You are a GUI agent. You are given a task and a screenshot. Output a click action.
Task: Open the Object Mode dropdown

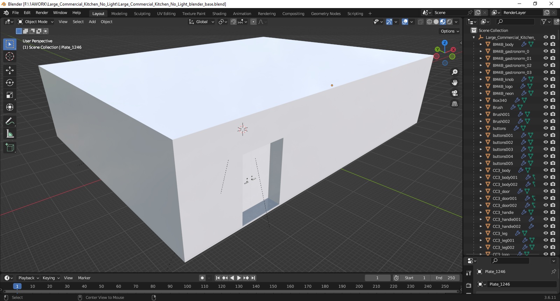pyautogui.click(x=36, y=22)
